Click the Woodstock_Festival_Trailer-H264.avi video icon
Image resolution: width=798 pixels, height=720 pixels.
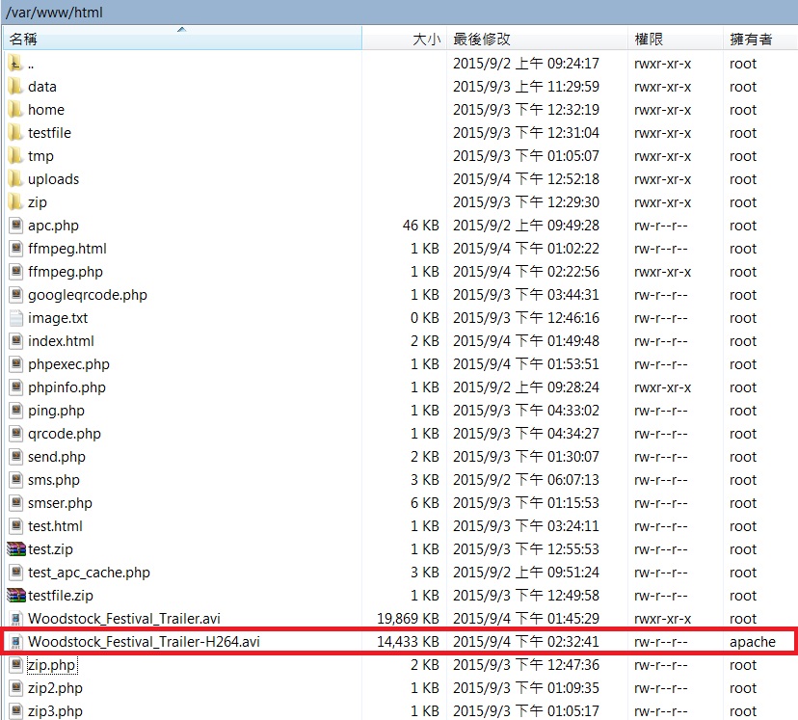tap(16, 642)
